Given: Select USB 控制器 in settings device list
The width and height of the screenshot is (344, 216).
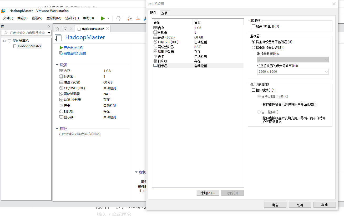Looking at the screenshot, I should (198, 52).
